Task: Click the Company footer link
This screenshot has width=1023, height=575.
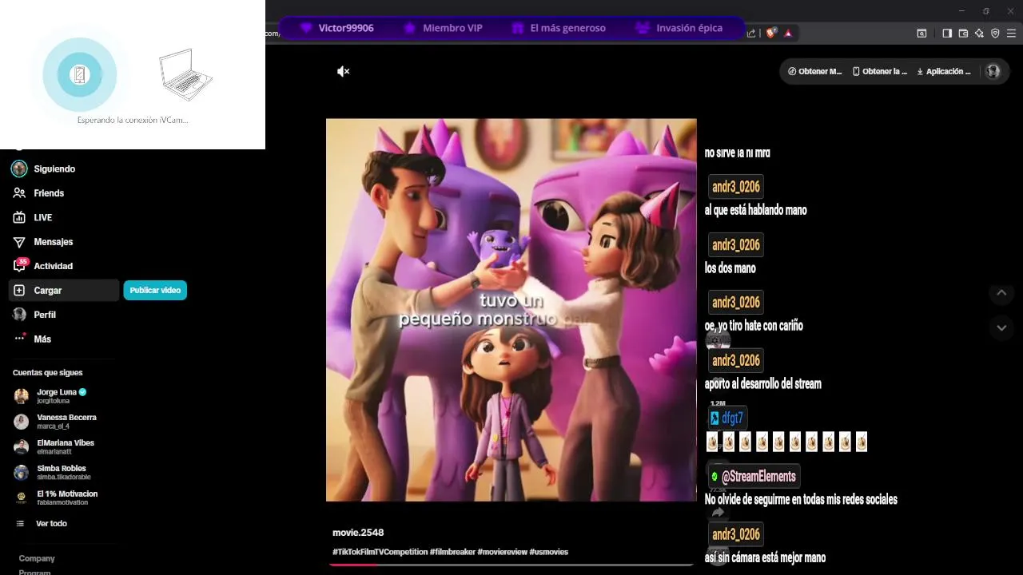Action: pos(37,558)
